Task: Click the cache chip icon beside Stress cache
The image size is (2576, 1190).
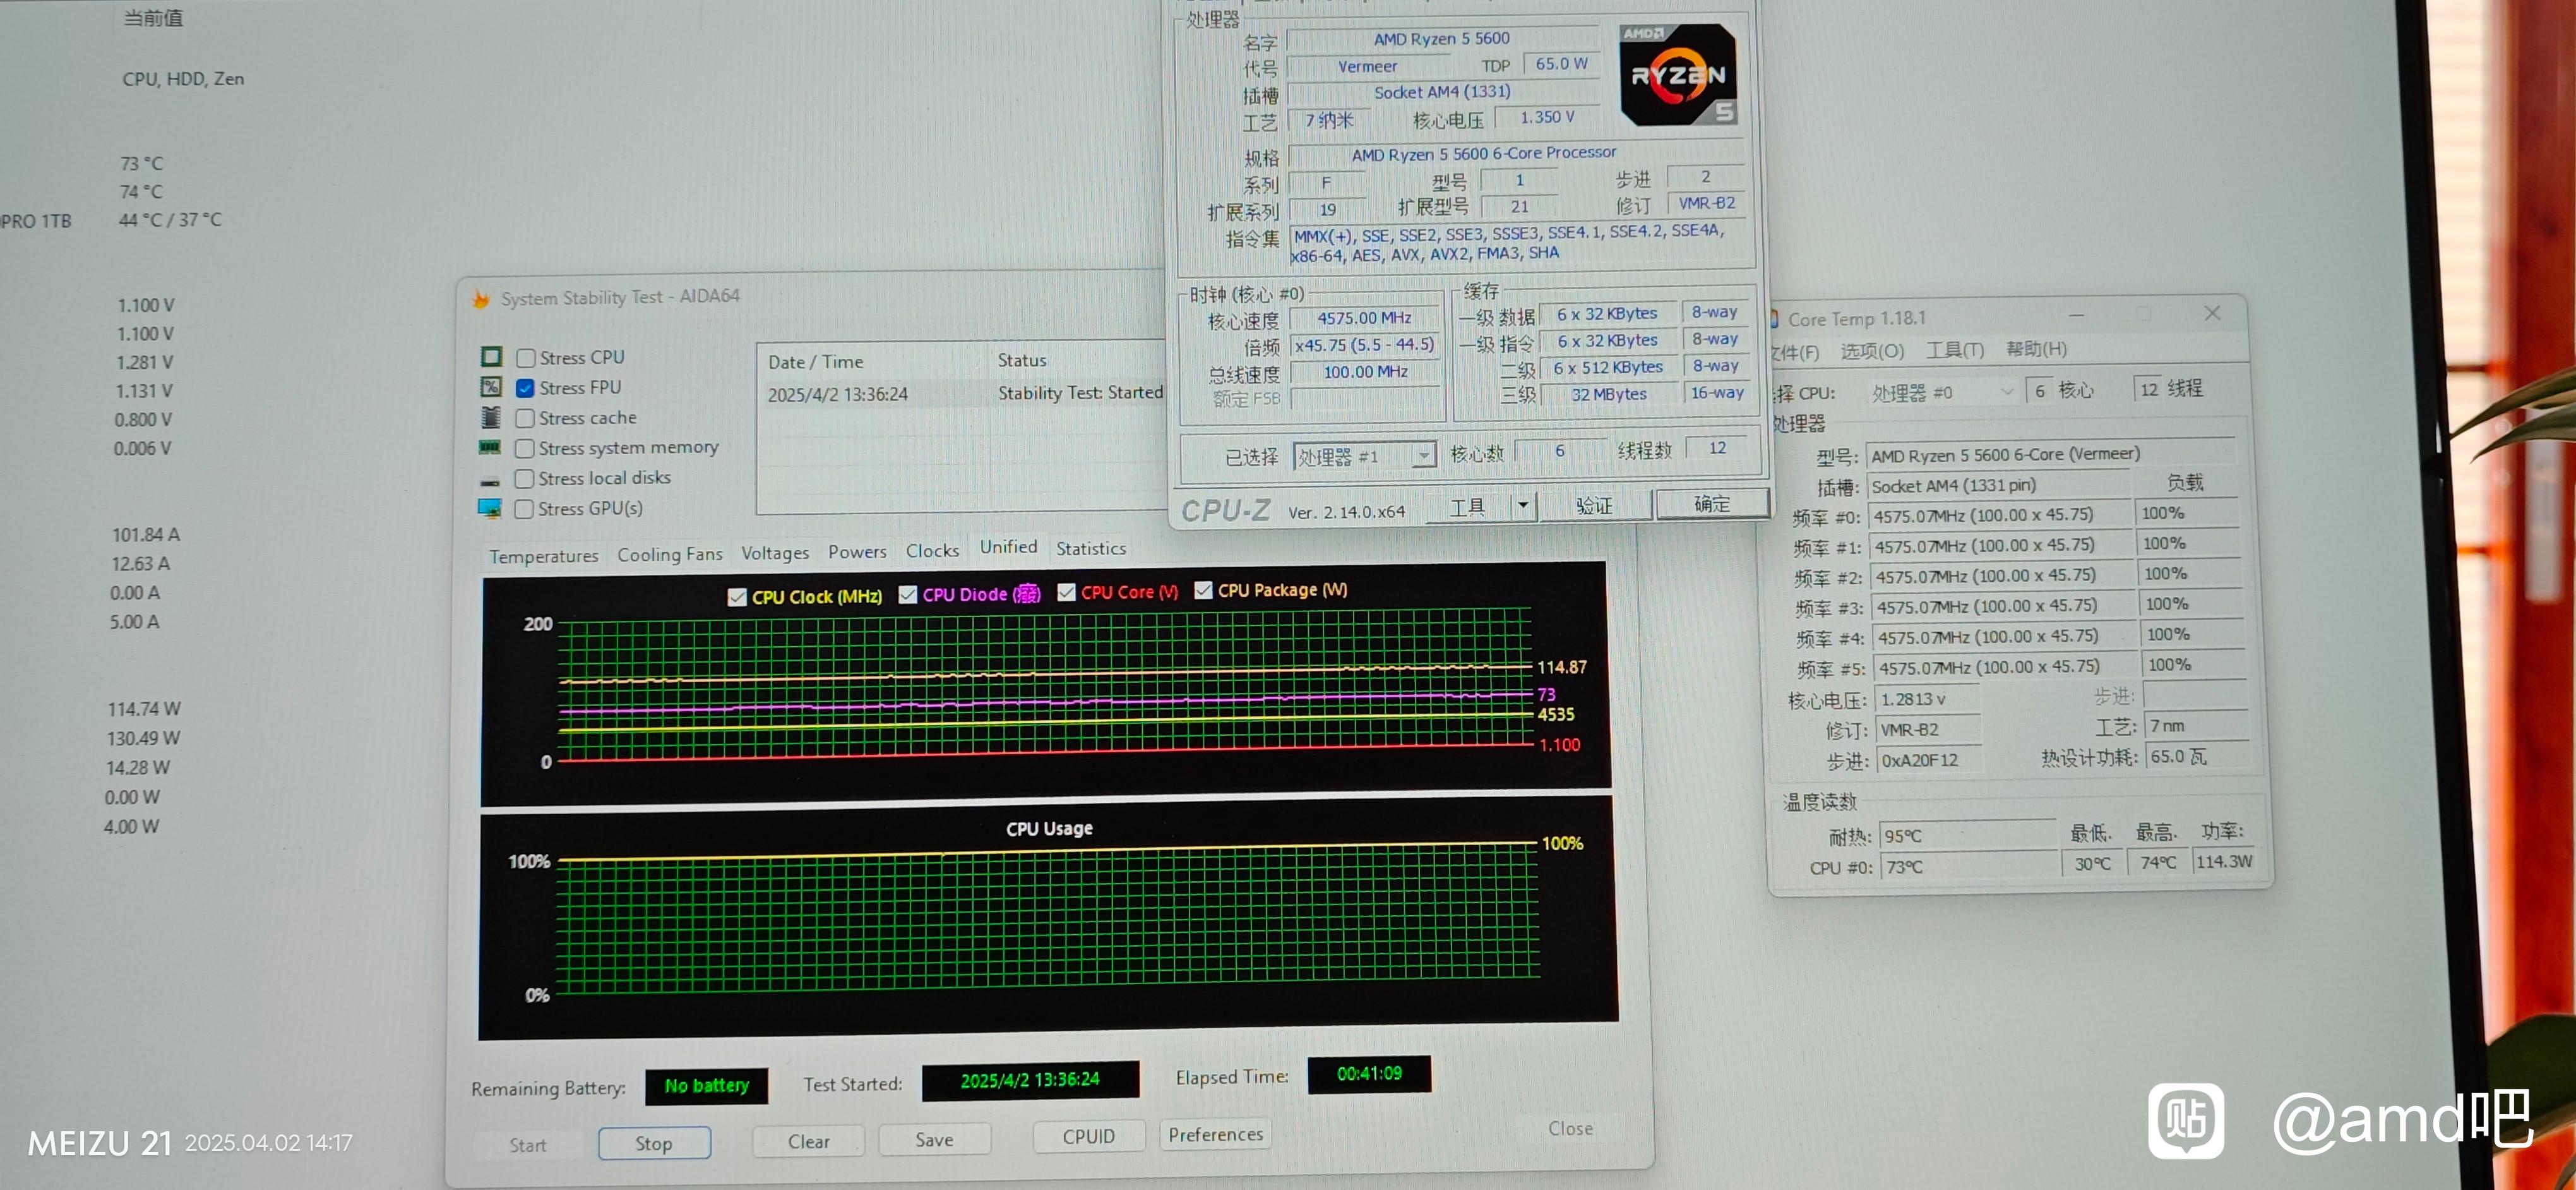Action: pyautogui.click(x=491, y=417)
